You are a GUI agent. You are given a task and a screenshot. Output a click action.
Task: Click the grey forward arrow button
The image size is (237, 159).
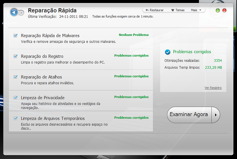21,13
